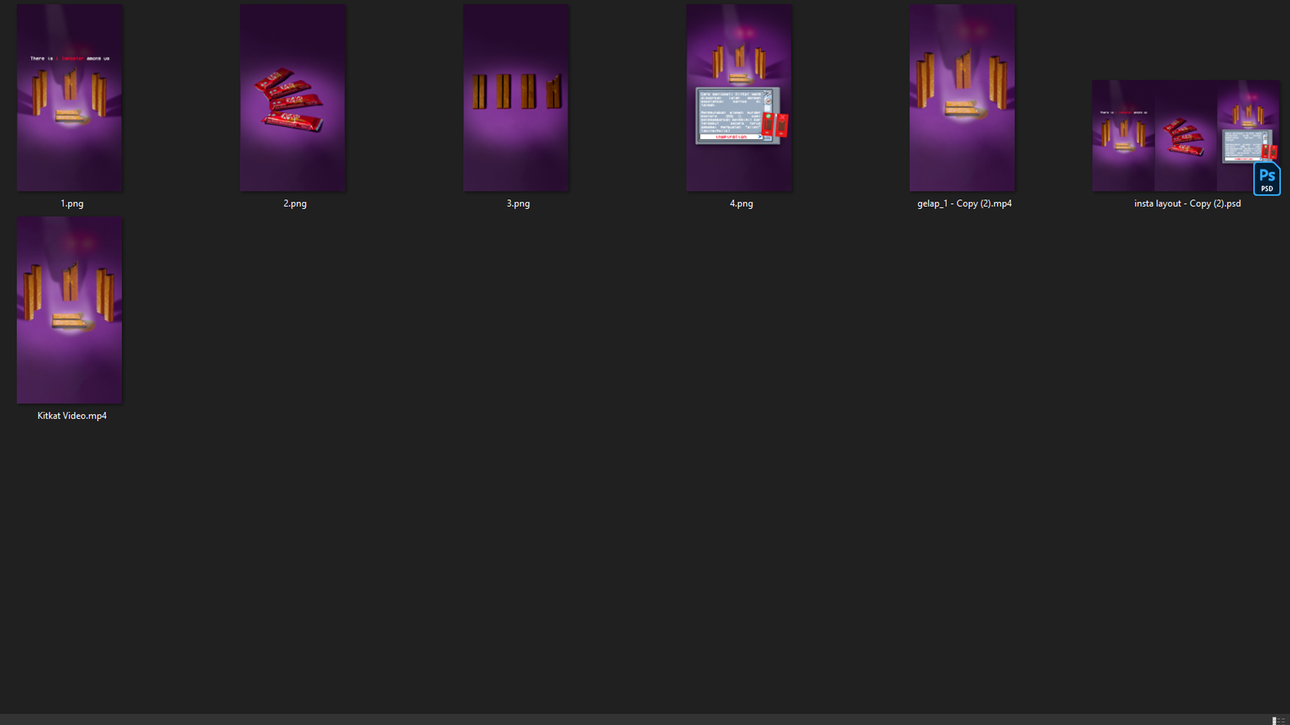This screenshot has width=1290, height=725.
Task: Select the 3.png thumbnail image
Action: tap(516, 98)
